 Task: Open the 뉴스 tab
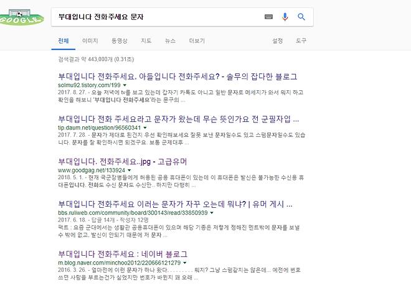(x=170, y=41)
